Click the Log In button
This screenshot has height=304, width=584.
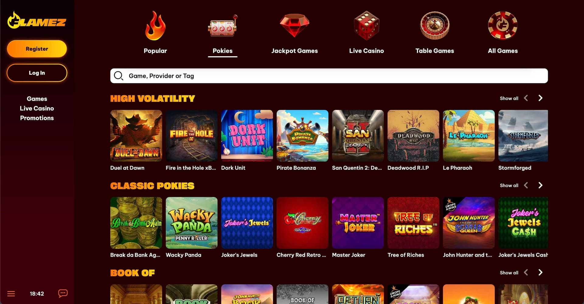click(37, 73)
